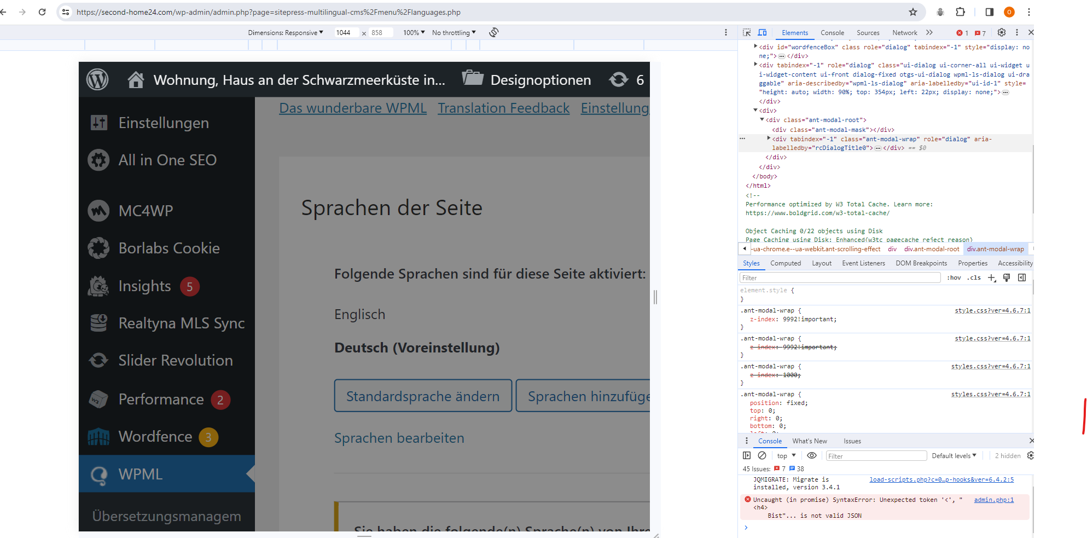Toggle the console sidebar icon

tap(747, 455)
